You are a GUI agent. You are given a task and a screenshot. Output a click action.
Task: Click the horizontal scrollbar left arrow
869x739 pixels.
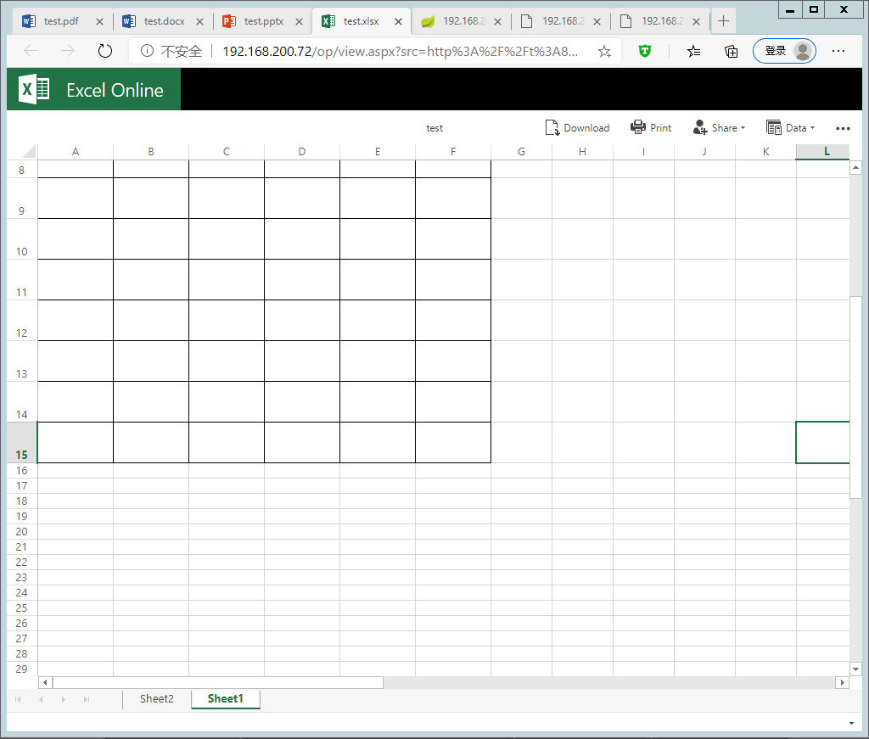pos(45,682)
